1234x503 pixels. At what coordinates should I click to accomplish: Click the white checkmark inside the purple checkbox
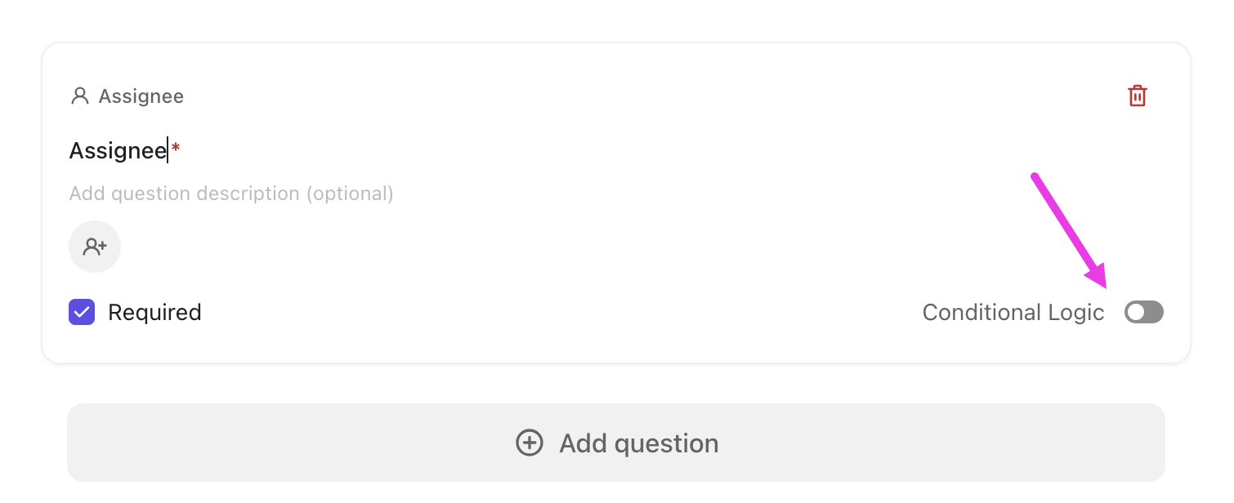tap(82, 312)
